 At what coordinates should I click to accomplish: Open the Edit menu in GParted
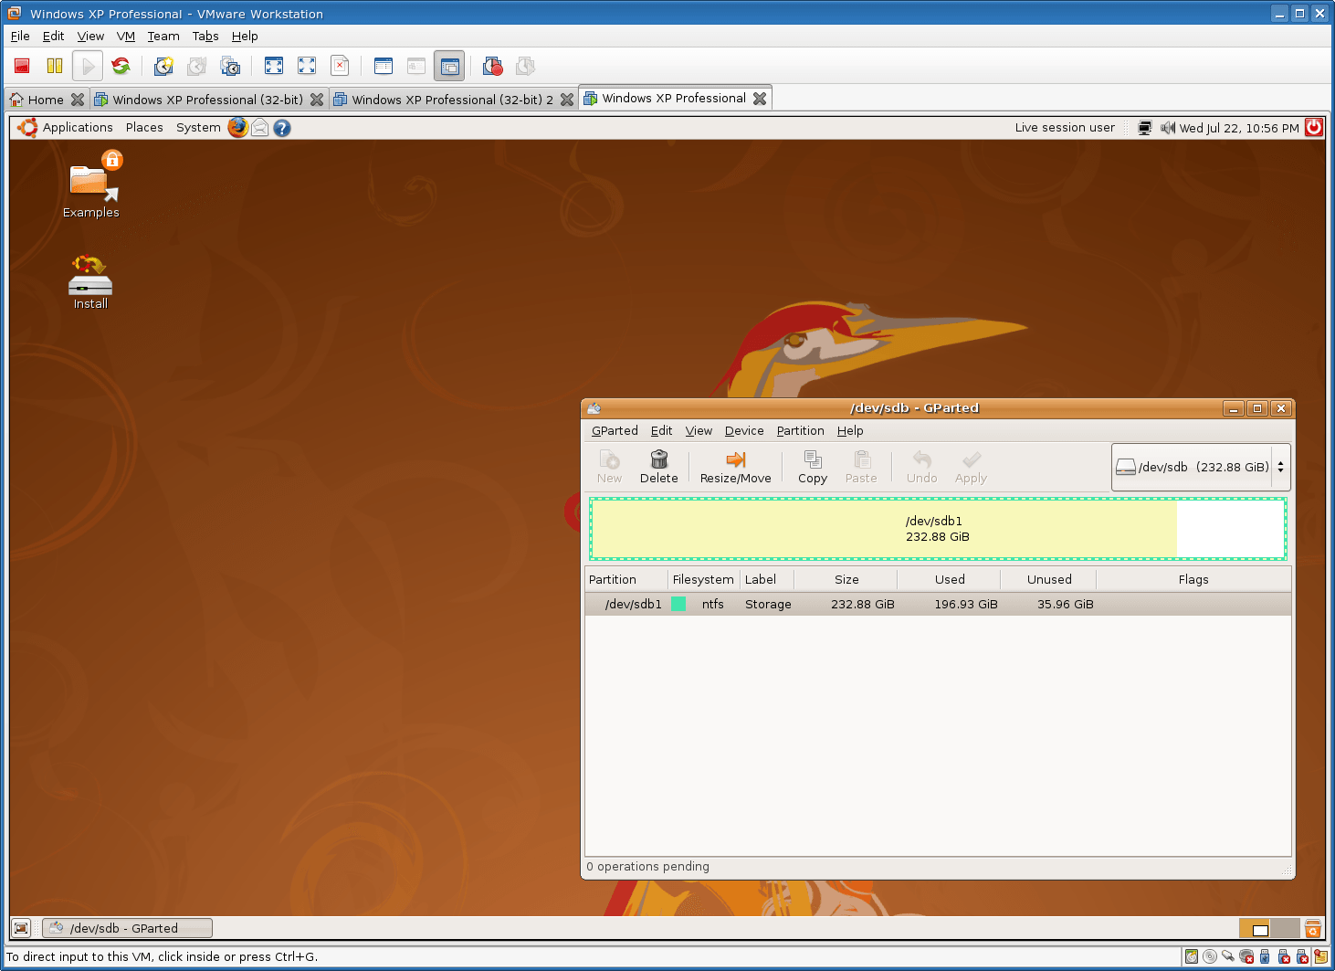[661, 431]
